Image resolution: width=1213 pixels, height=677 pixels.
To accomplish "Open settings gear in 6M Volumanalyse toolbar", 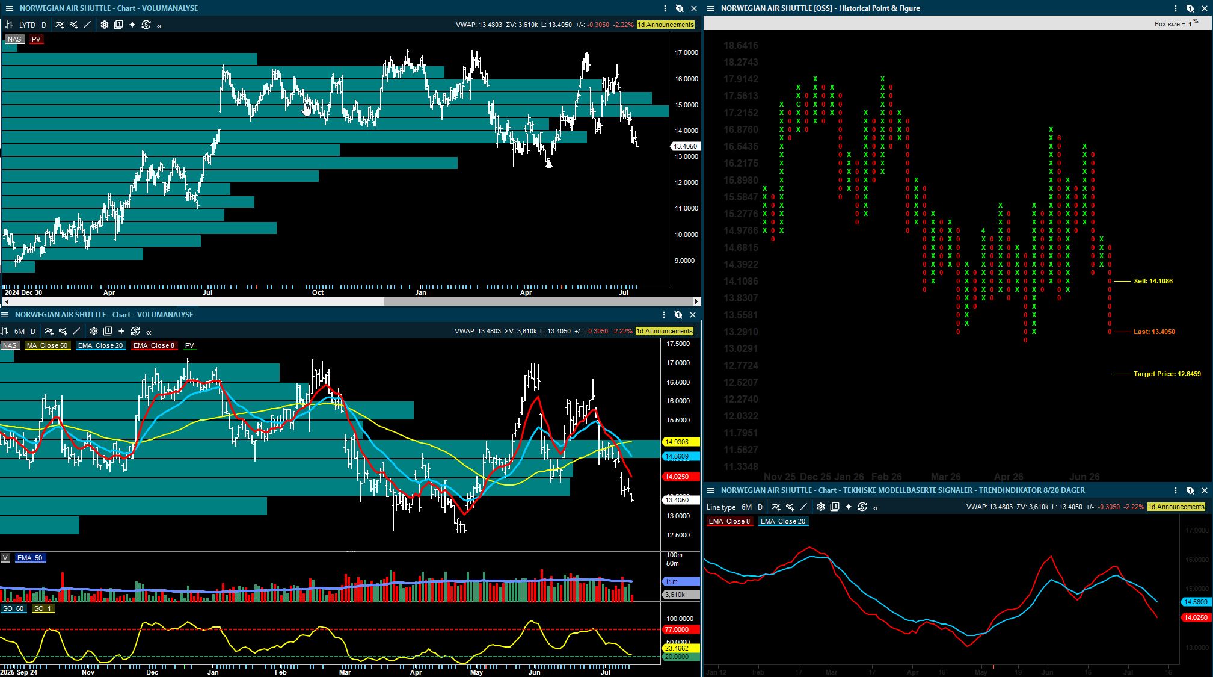I will [94, 331].
